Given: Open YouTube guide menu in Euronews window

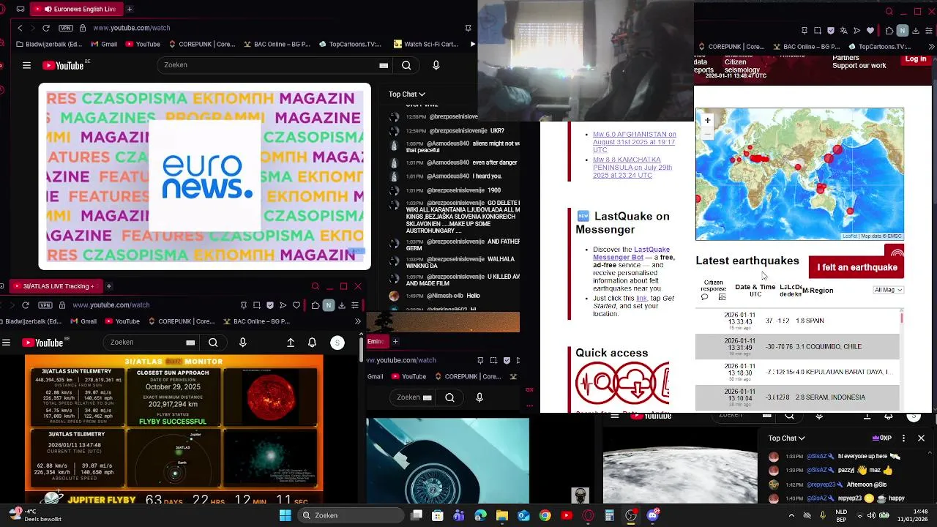Looking at the screenshot, I should [x=26, y=65].
